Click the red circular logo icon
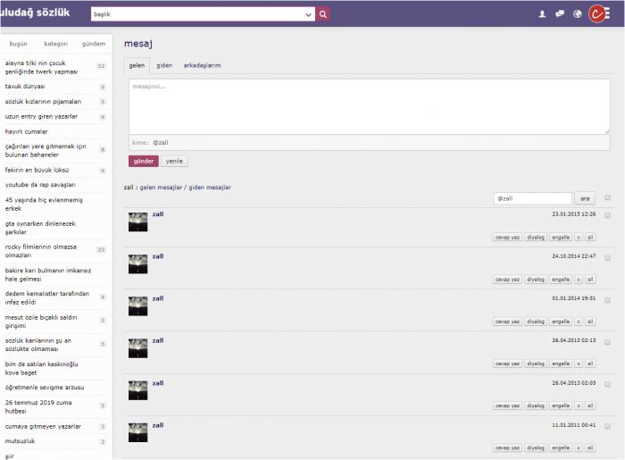 598,13
